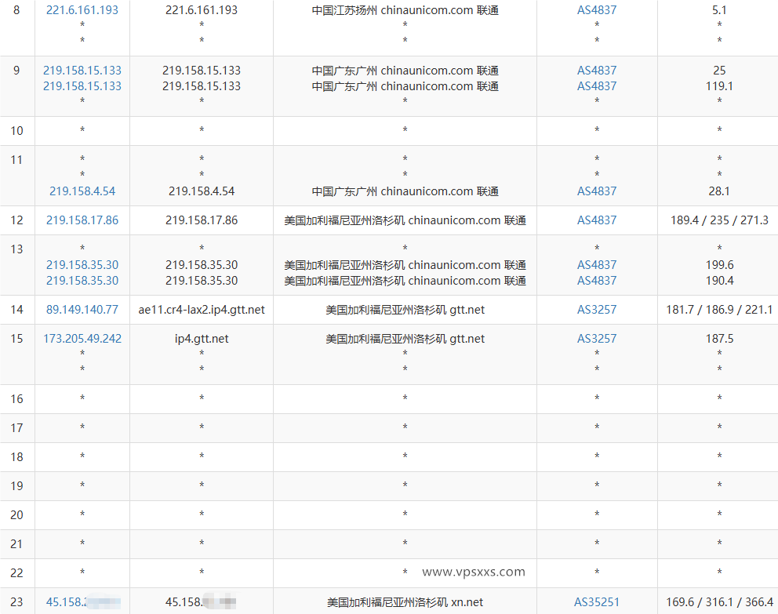The image size is (778, 614).
Task: Select the latency value 28.1
Action: (719, 191)
